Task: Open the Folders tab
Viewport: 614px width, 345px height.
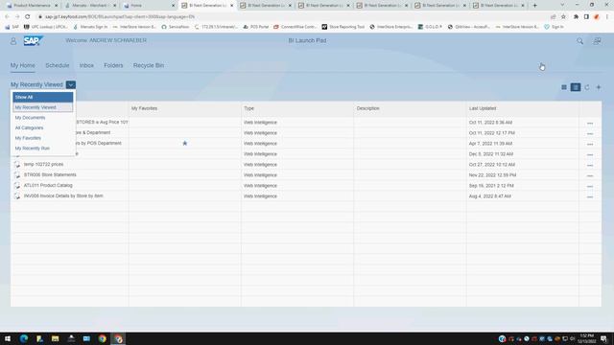Action: pyautogui.click(x=113, y=65)
